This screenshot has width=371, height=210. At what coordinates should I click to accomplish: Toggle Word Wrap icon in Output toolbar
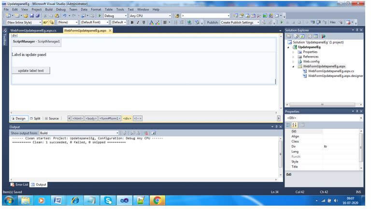coord(154,133)
